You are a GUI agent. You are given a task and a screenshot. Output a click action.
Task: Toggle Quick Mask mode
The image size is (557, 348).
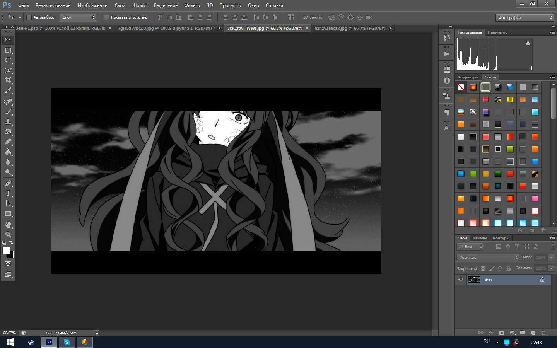[x=8, y=264]
